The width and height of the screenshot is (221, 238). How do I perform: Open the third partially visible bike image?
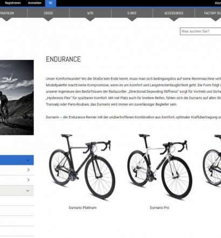[212, 160]
